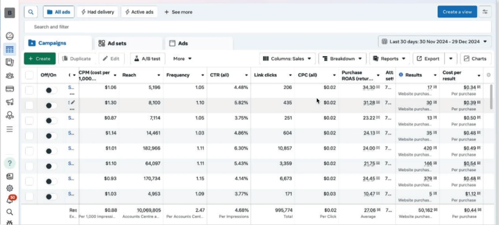
Task: Toggle the first campaign row switch
Action: (x=51, y=90)
